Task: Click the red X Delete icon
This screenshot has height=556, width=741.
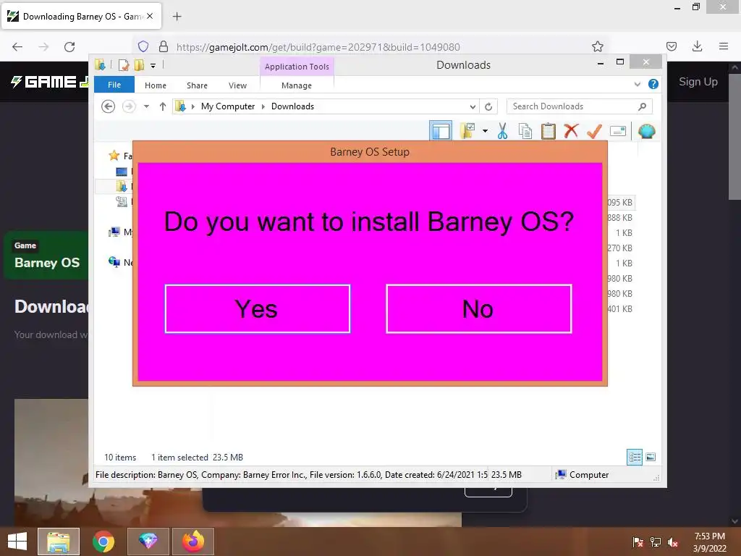Action: [572, 130]
